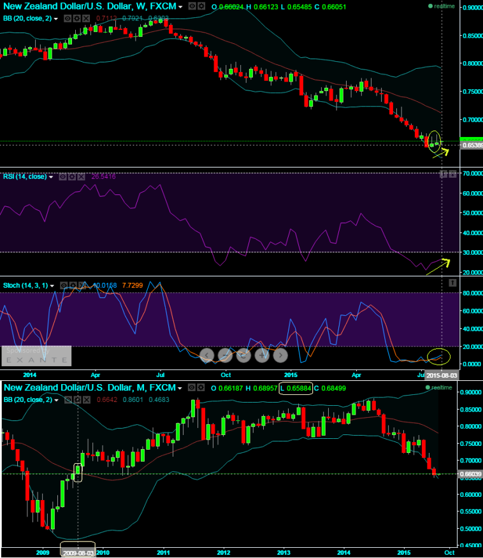Hide monthly Bollinger Bands via eye icon

[x=68, y=400]
